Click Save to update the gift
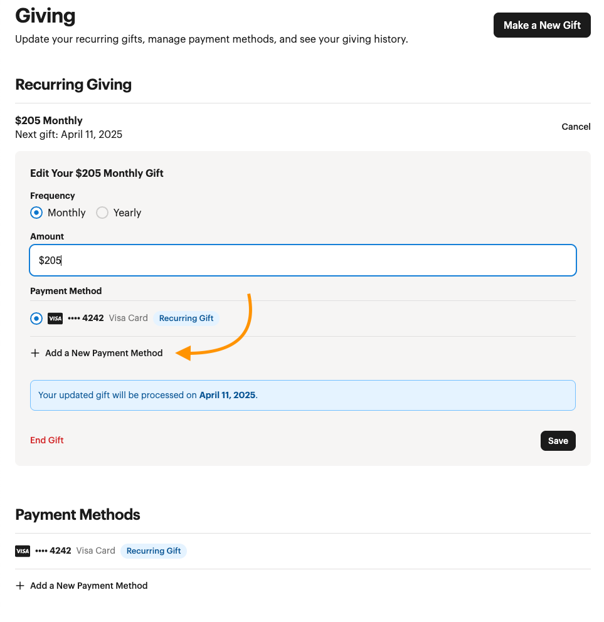Screen dimensions: 604x622 point(558,441)
